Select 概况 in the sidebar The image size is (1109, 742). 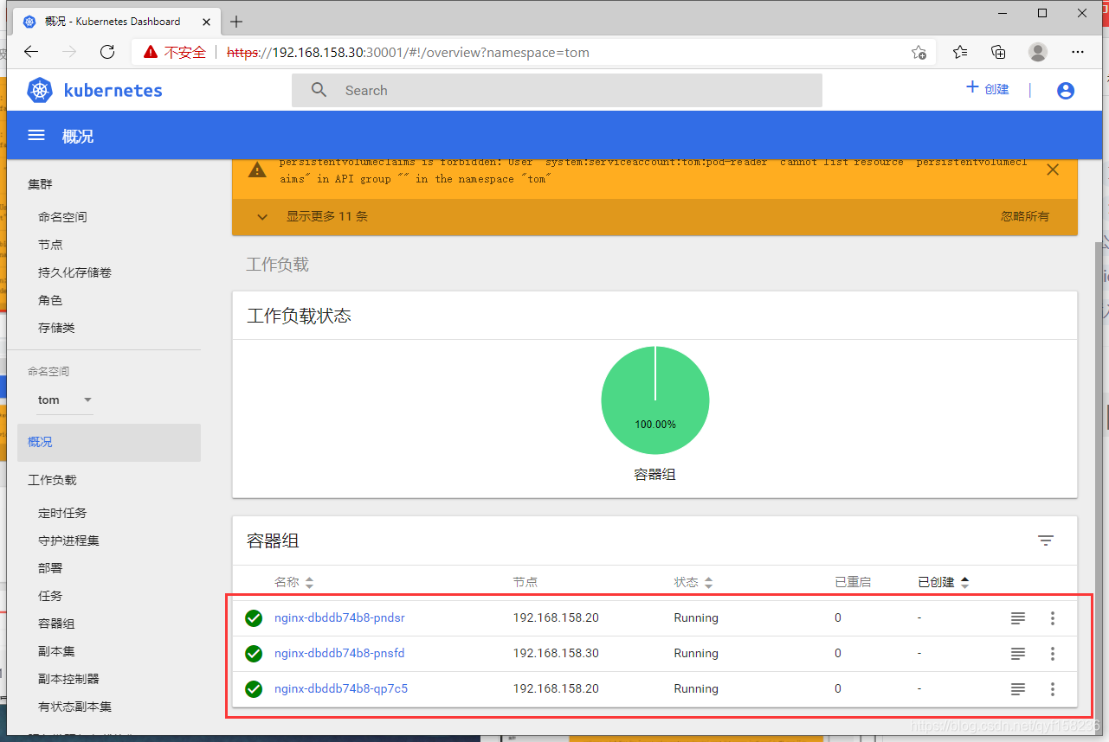click(109, 442)
